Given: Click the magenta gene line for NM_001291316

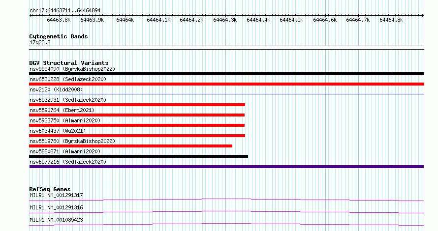Looking at the screenshot, I should pos(226,212).
